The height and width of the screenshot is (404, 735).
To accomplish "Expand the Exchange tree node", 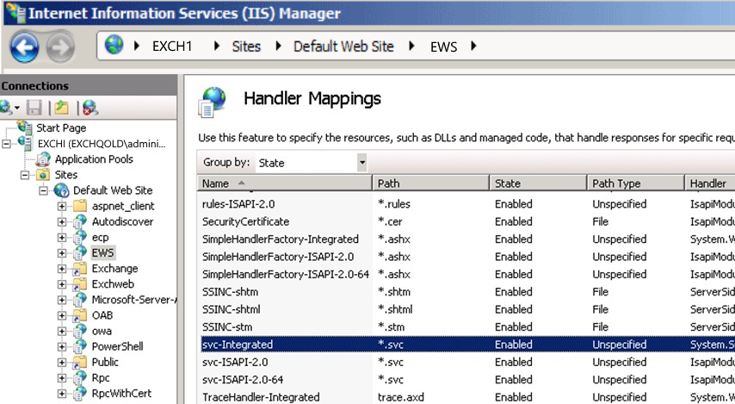I will point(61,269).
